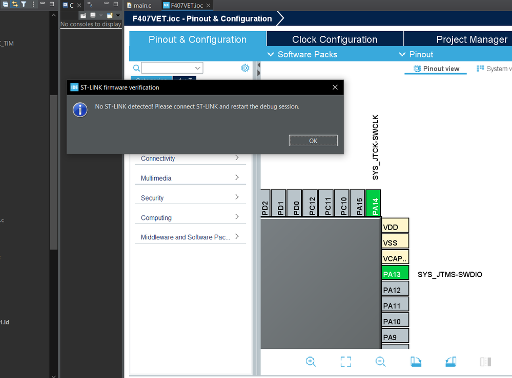
Task: Click the VCAP pin
Action: click(x=395, y=257)
